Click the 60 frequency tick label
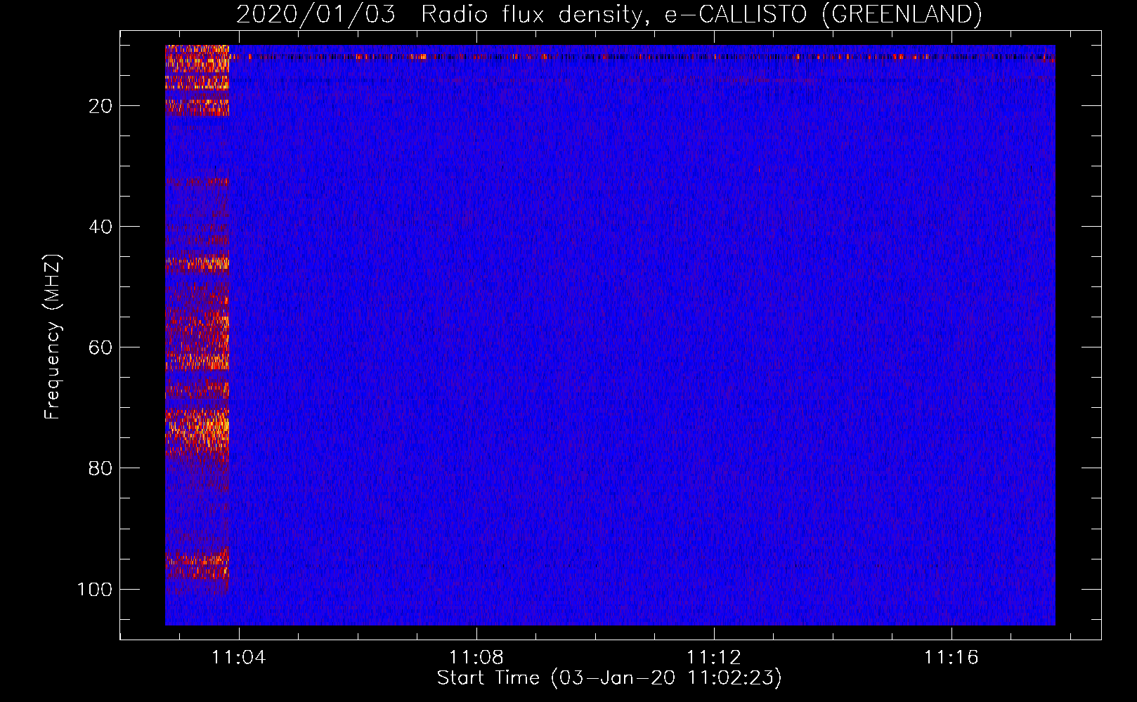Screen dimensions: 1137x702 click(100, 347)
